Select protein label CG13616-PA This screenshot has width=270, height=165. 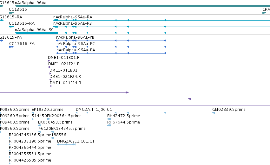pos(22,43)
